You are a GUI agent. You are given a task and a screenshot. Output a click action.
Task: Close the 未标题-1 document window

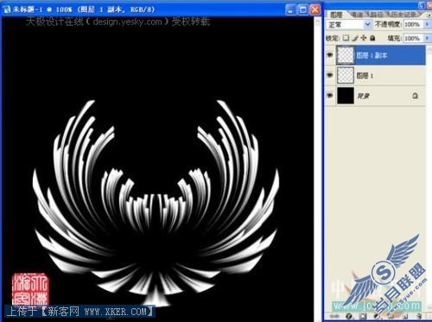tap(315, 9)
